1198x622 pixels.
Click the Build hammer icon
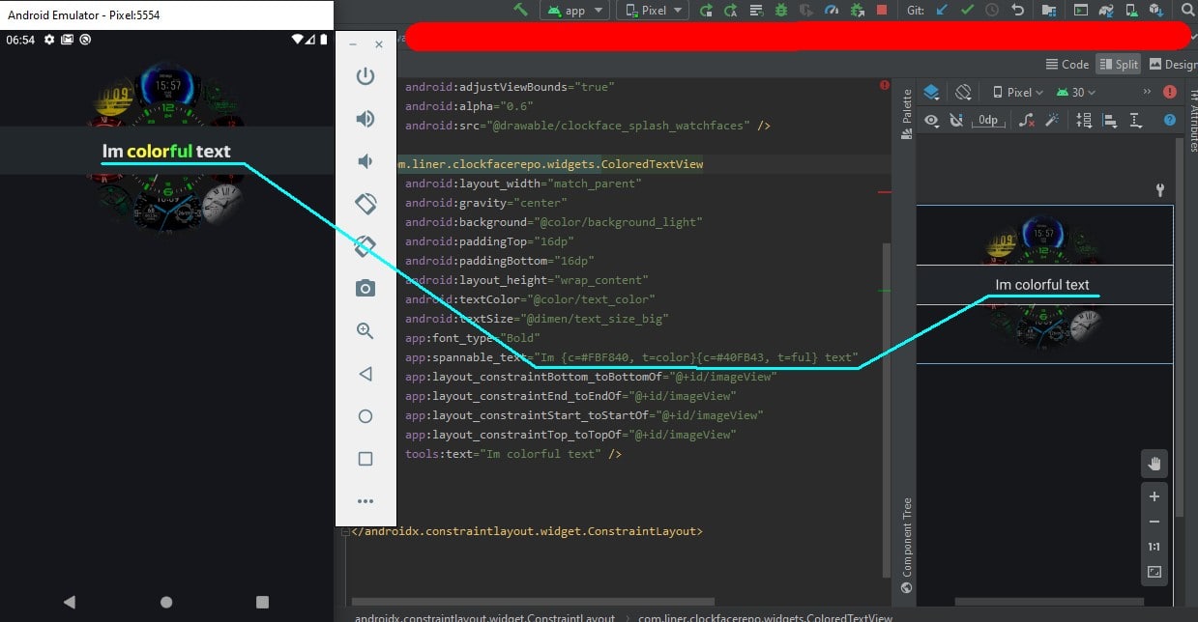(521, 10)
